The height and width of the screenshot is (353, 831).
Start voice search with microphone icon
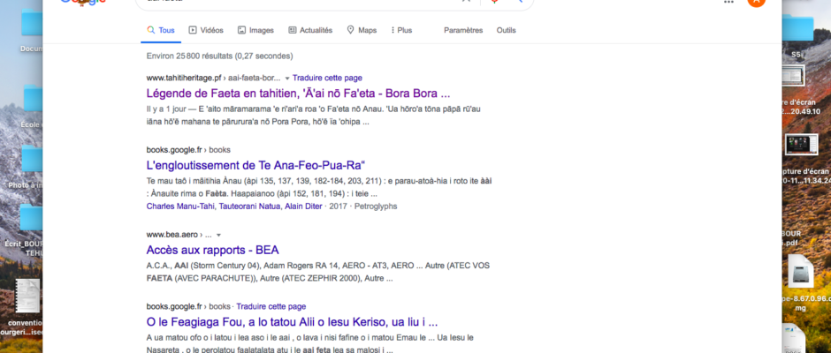494,2
